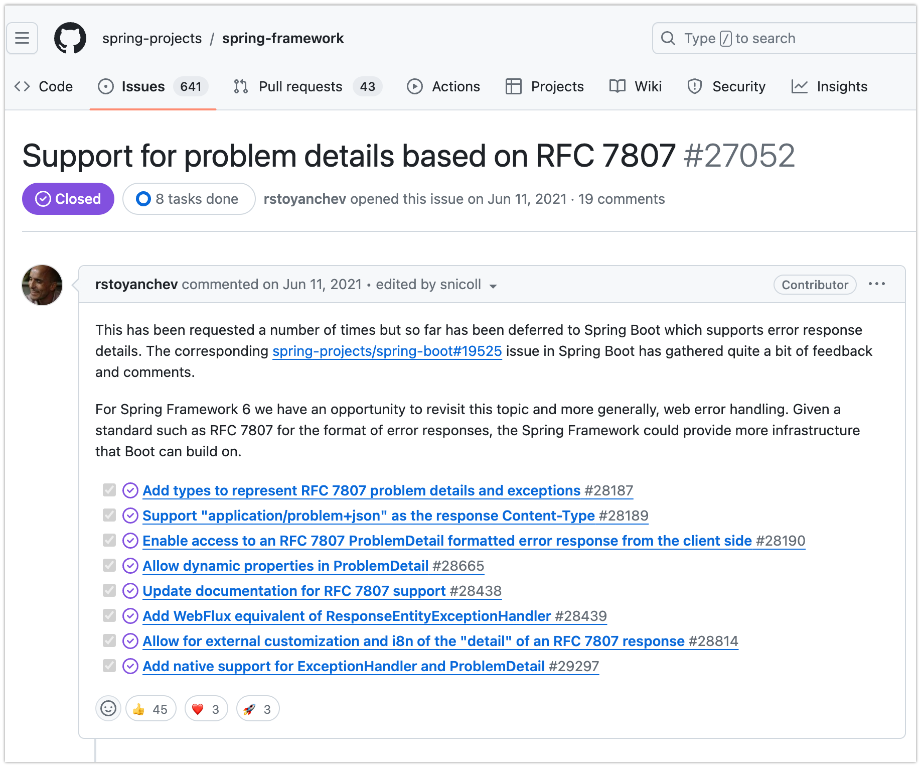Click closed-status icon beside #28187
Image resolution: width=921 pixels, height=767 pixels.
tap(130, 490)
